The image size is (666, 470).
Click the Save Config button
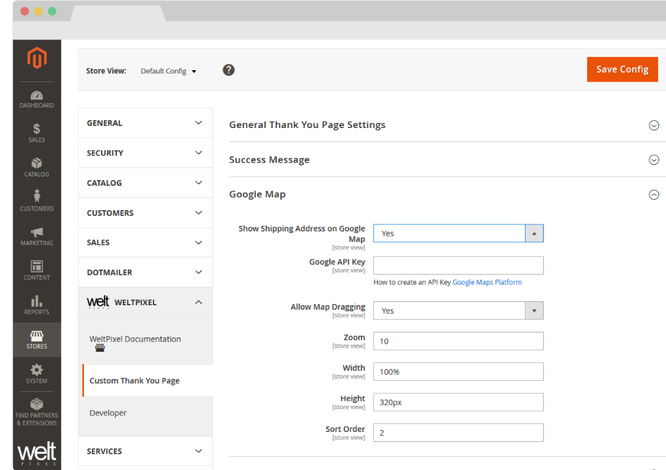tap(622, 69)
